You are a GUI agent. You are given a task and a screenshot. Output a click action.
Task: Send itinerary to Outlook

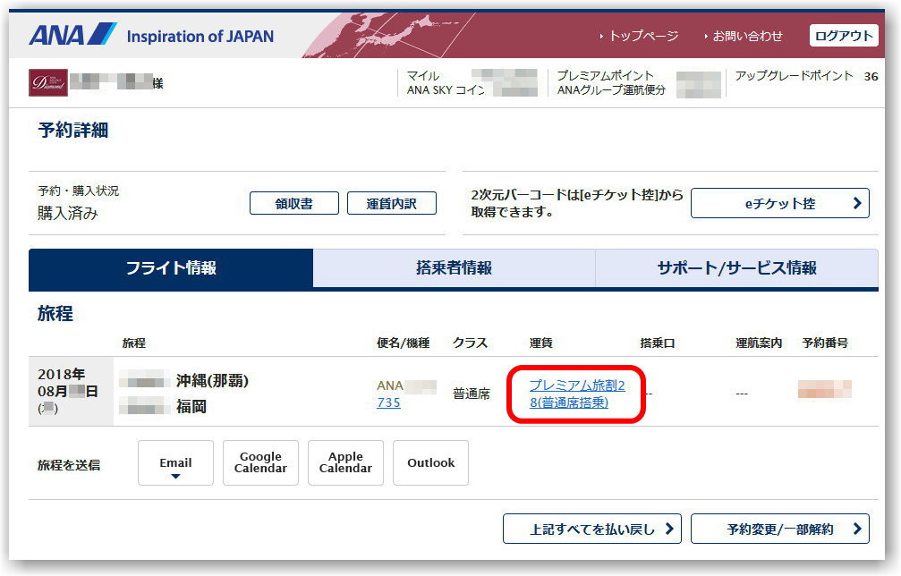(430, 463)
